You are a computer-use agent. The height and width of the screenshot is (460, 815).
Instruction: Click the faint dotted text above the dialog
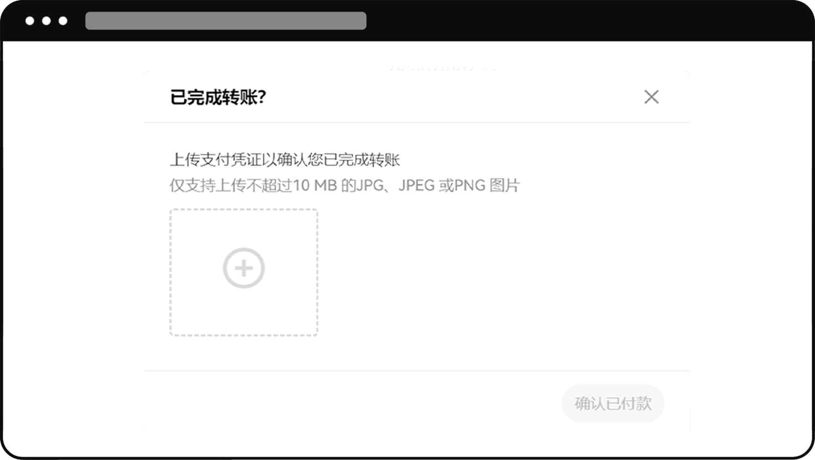pyautogui.click(x=443, y=69)
